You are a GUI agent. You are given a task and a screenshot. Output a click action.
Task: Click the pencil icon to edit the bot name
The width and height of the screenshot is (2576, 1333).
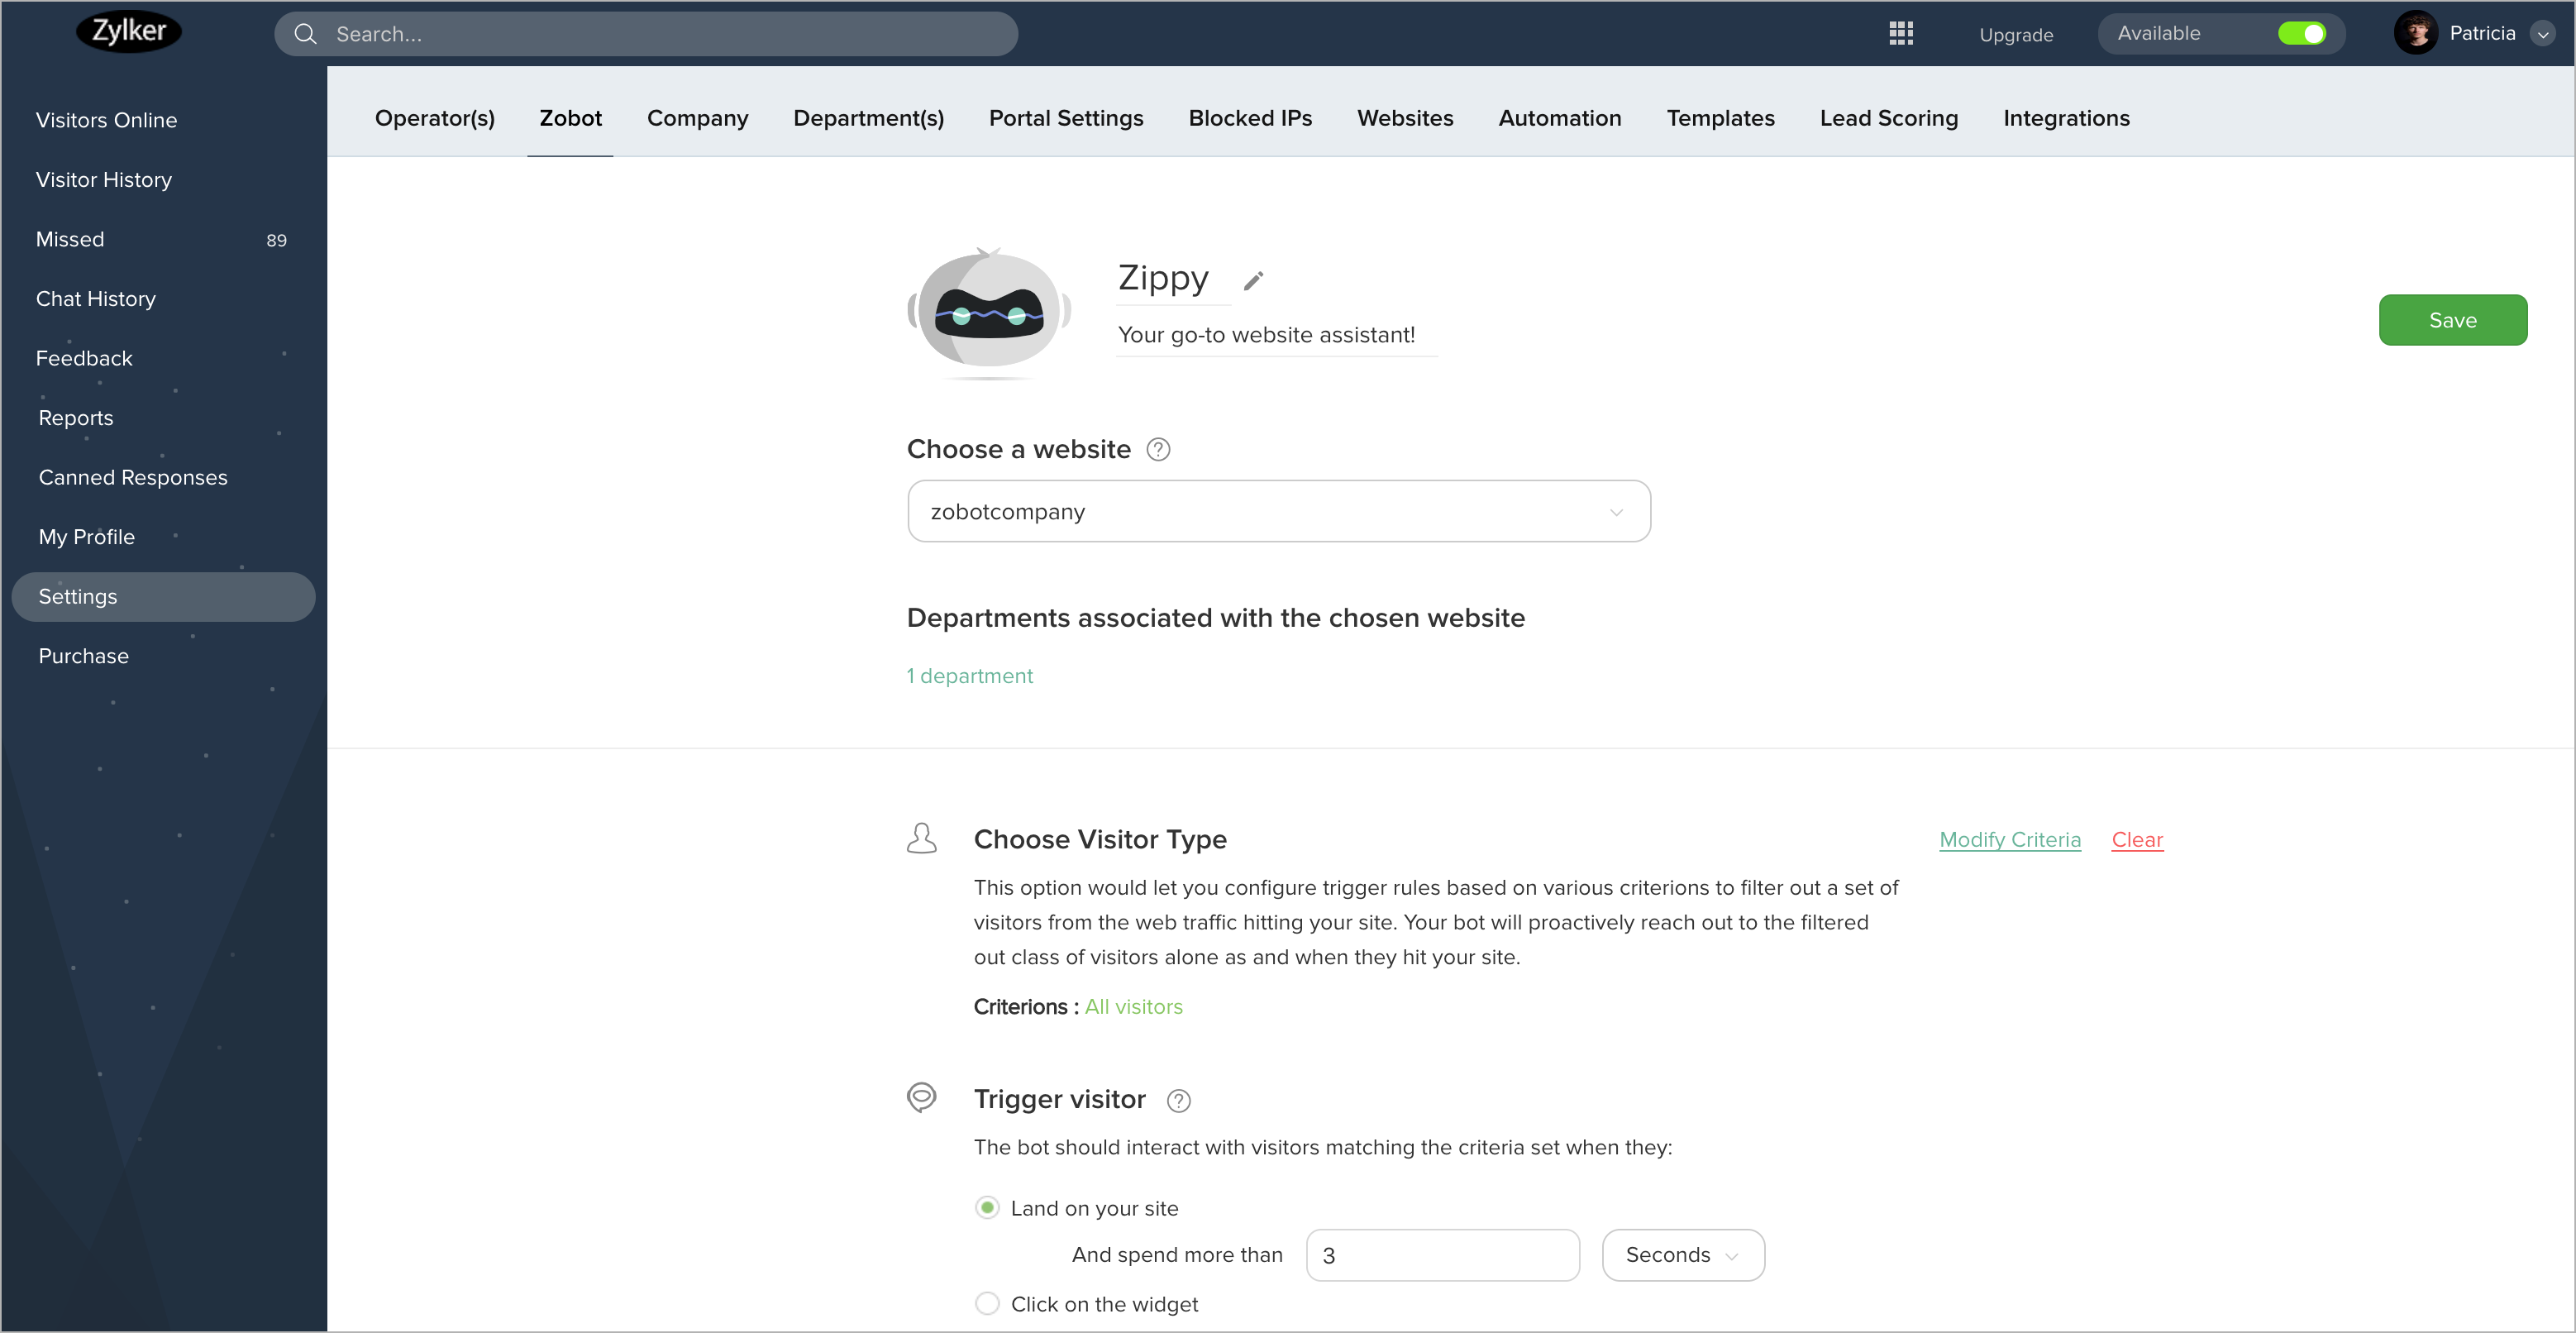(1253, 280)
